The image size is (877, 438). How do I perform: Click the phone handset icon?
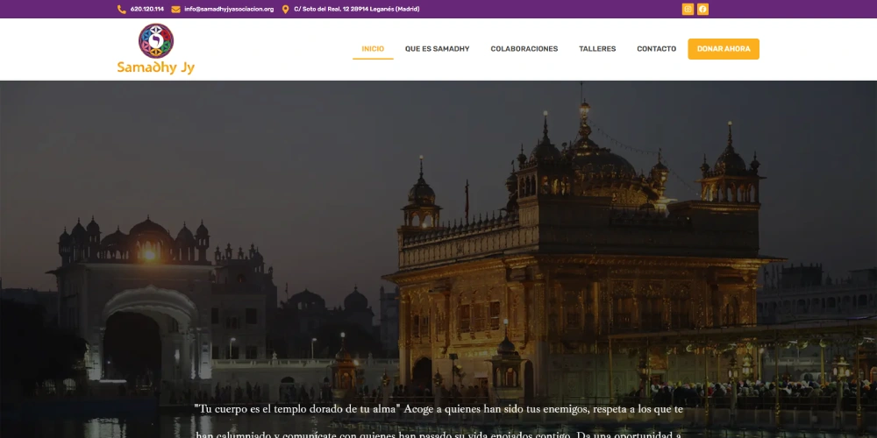[122, 10]
